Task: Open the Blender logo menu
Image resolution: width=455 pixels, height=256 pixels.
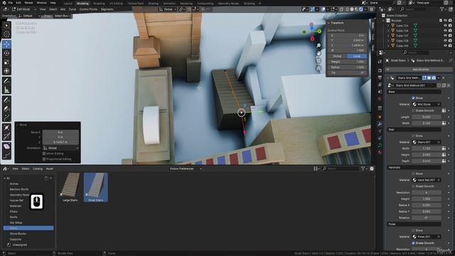Action: (4, 3)
